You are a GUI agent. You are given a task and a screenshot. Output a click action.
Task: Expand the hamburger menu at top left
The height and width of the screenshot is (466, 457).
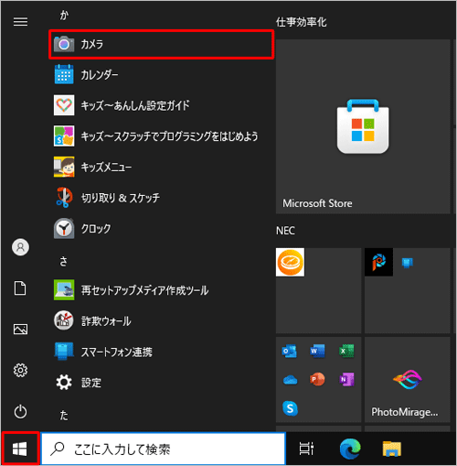[x=20, y=22]
